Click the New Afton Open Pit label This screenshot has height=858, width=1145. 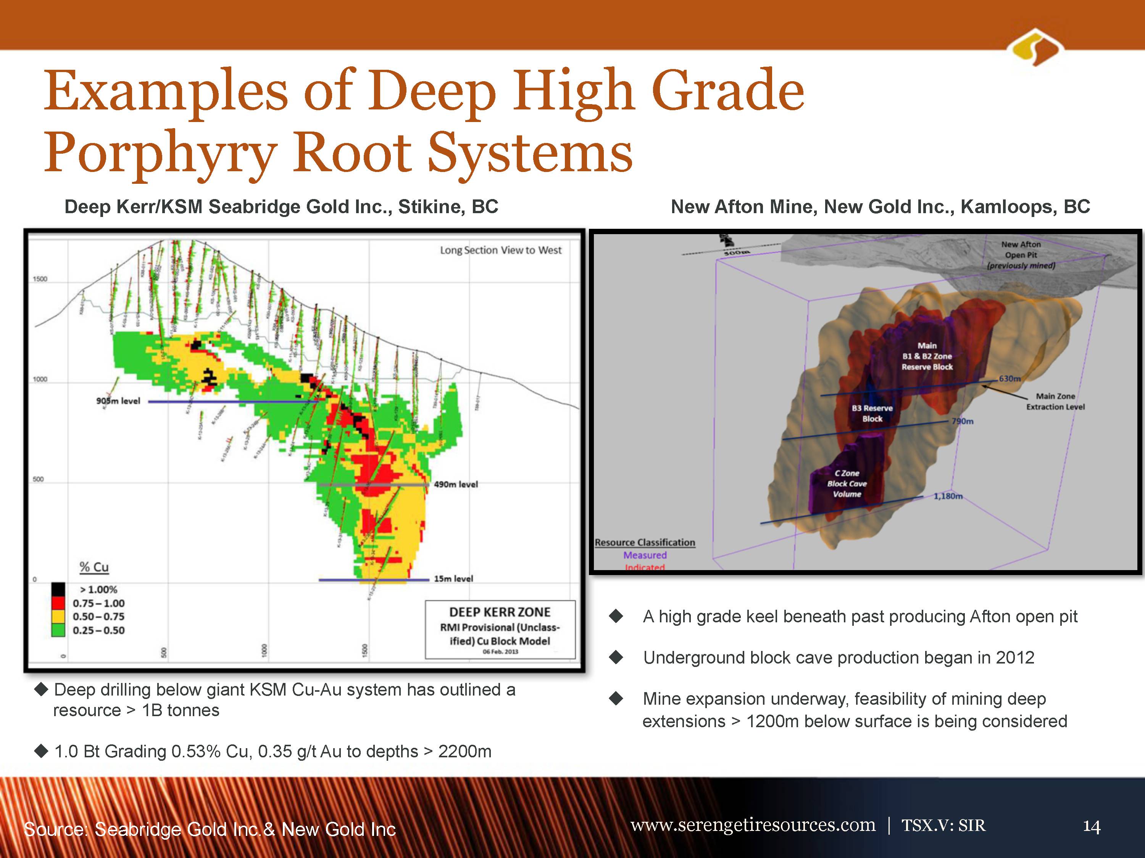tap(1021, 255)
